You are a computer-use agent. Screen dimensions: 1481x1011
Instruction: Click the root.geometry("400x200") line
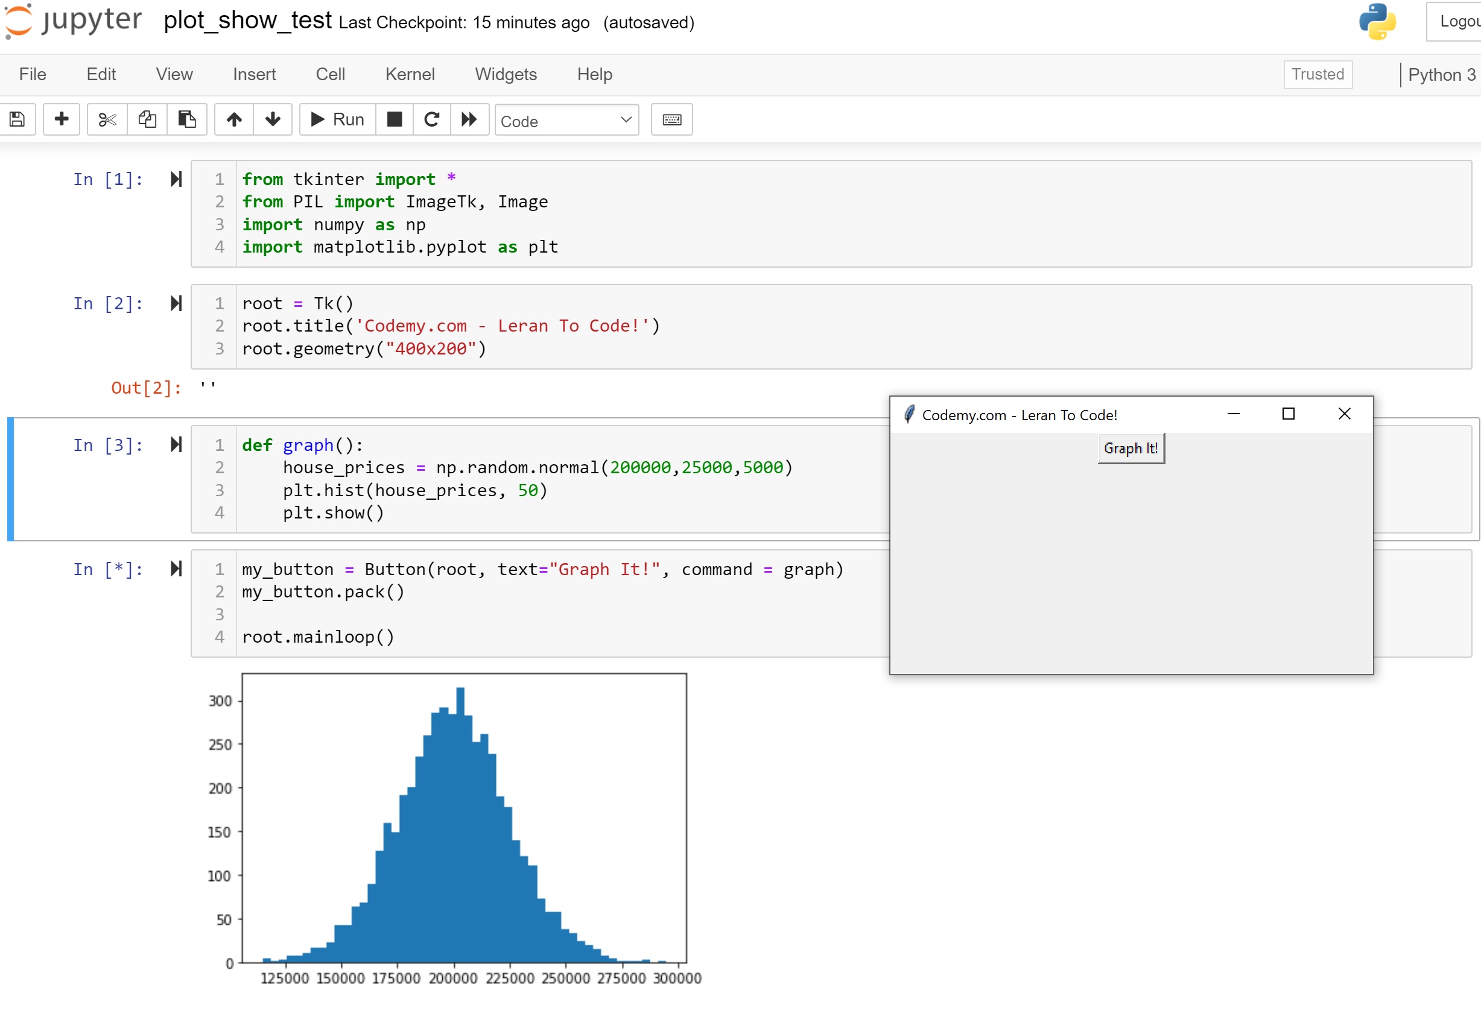tap(364, 349)
